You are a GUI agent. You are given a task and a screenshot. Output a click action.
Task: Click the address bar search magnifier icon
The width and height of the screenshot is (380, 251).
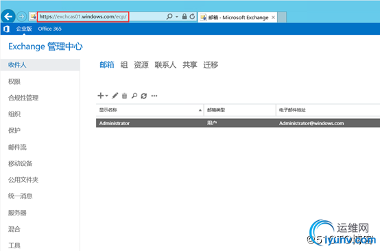coord(169,16)
